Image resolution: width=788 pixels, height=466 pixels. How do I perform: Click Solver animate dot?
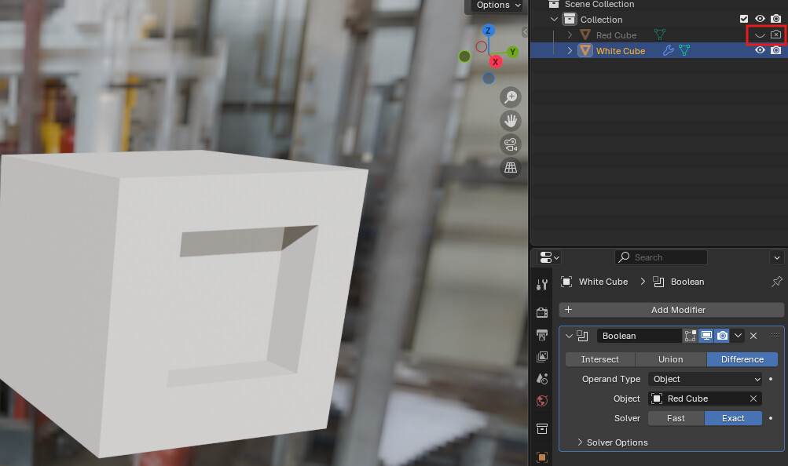point(771,418)
